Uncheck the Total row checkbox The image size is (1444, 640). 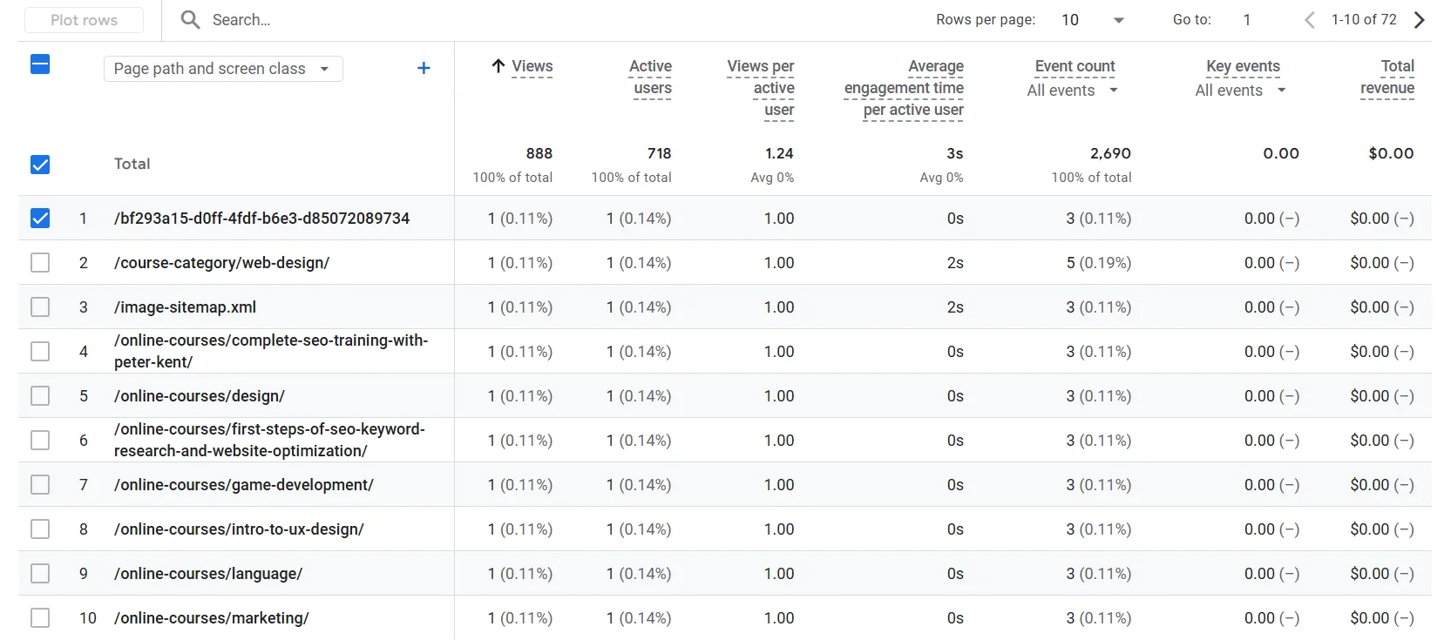click(40, 165)
